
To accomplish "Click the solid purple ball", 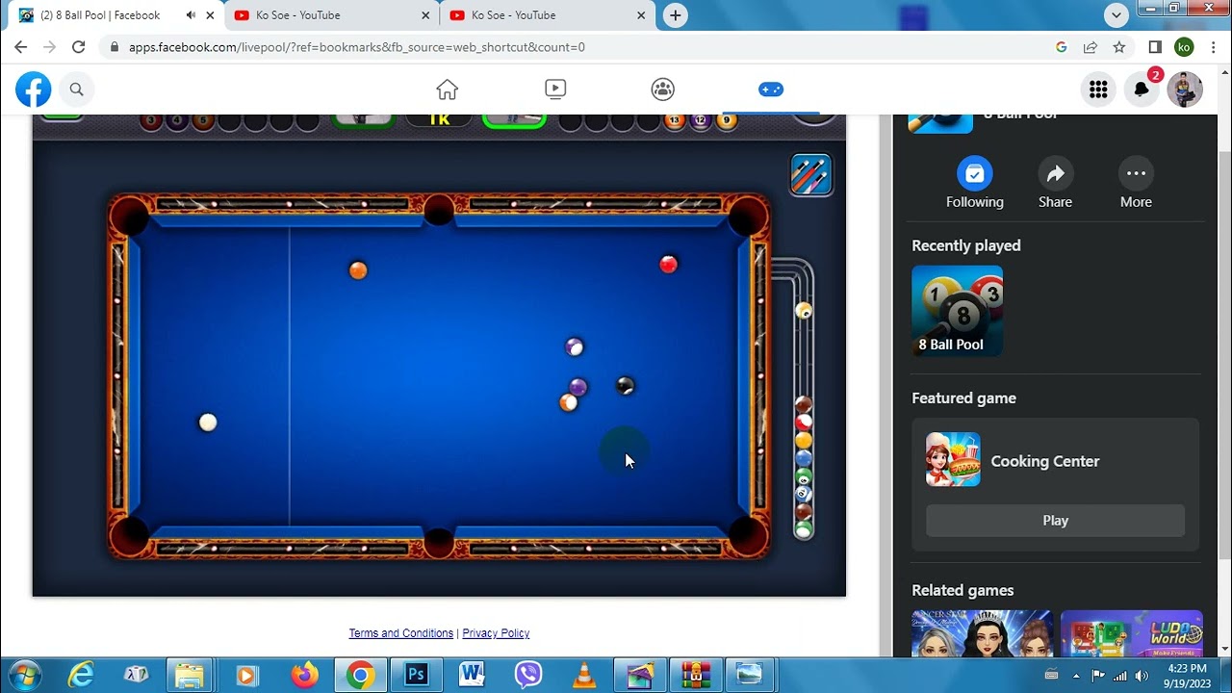I will pyautogui.click(x=578, y=387).
